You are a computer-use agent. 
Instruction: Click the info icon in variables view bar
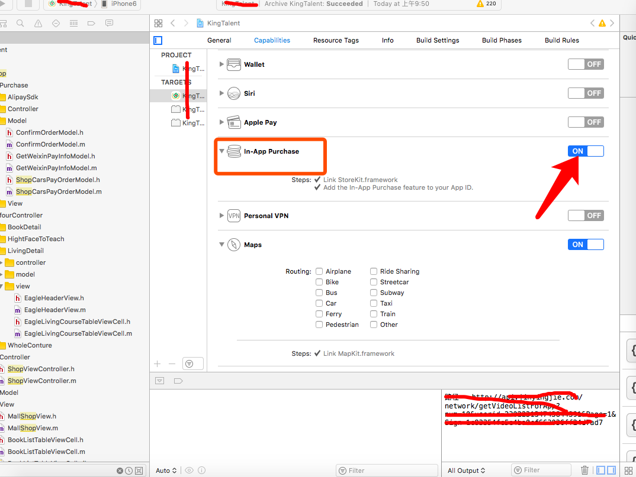pyautogui.click(x=201, y=470)
